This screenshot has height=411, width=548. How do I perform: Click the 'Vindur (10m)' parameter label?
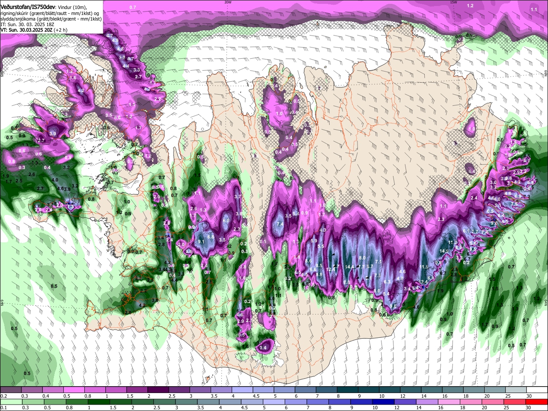(72, 7)
